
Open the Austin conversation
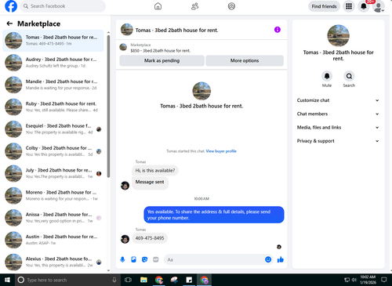[53, 240]
